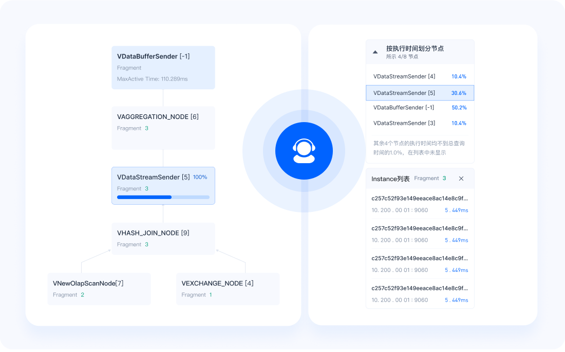Collapse the nodes by execution time list

[375, 52]
